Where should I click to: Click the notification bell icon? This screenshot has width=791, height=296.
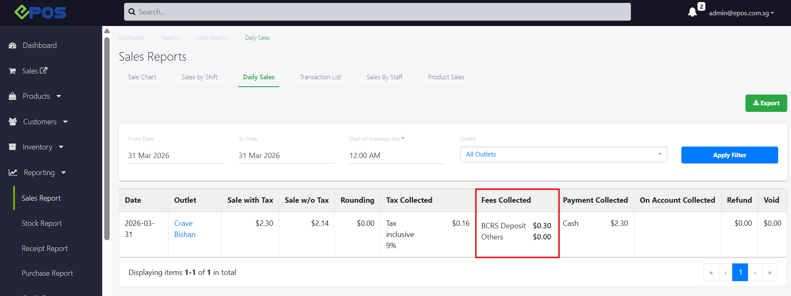[x=692, y=12]
